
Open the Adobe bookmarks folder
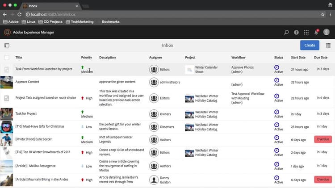[x=11, y=21]
